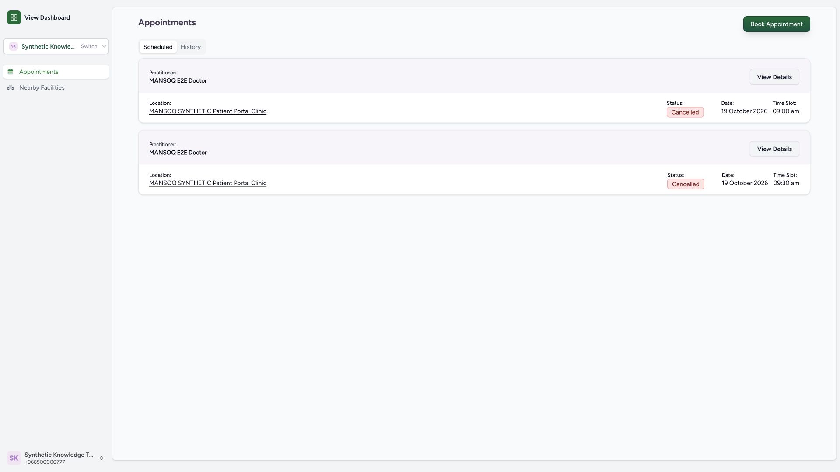Open Appointments in the sidebar
Viewport: 840px width, 472px height.
[56, 72]
